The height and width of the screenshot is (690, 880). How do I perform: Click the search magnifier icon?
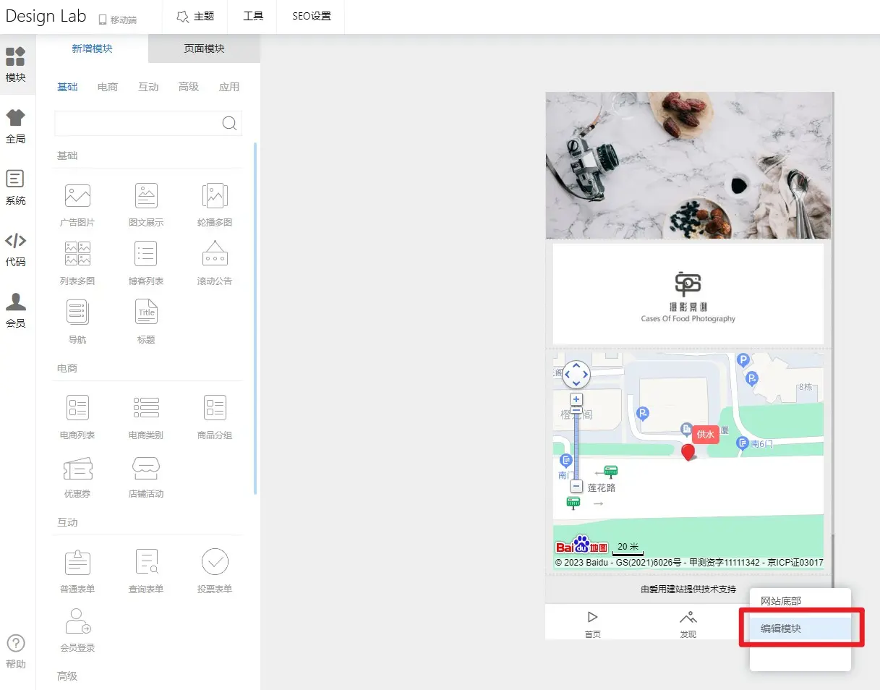(x=229, y=123)
